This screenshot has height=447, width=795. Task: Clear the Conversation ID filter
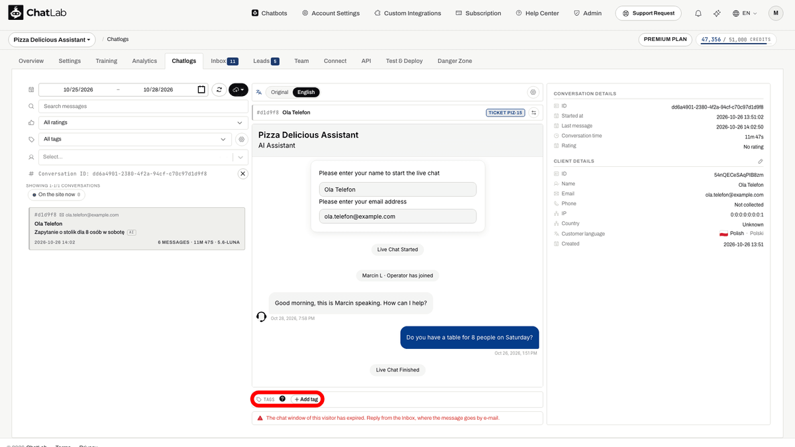coord(243,174)
